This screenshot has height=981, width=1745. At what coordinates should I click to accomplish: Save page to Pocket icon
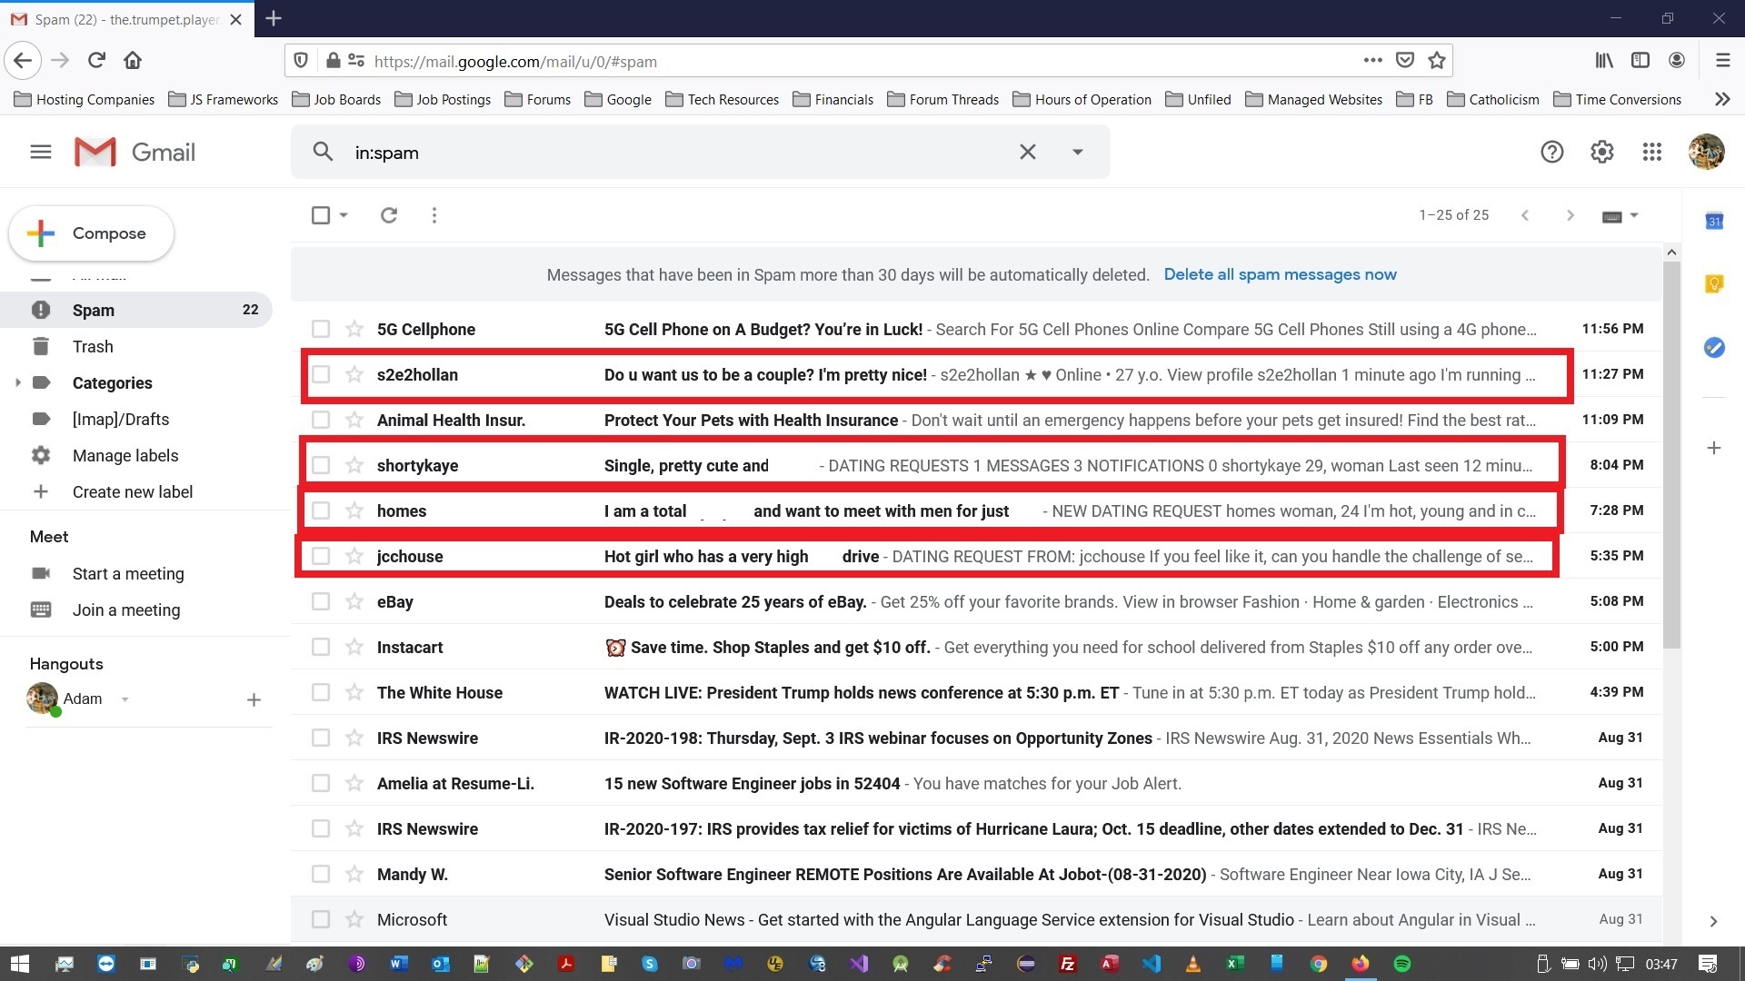1404,61
